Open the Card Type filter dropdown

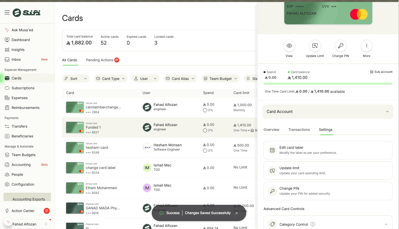pos(110,79)
